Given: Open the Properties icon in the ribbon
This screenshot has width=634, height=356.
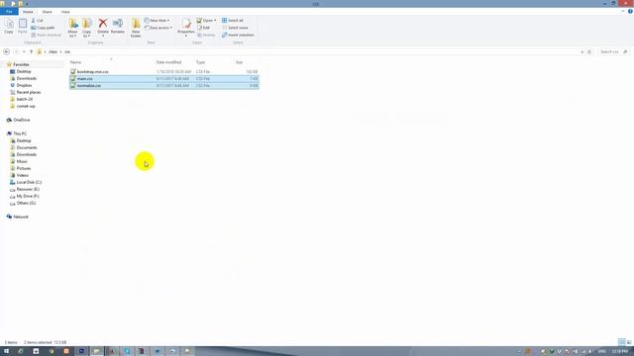Looking at the screenshot, I should [x=186, y=27].
